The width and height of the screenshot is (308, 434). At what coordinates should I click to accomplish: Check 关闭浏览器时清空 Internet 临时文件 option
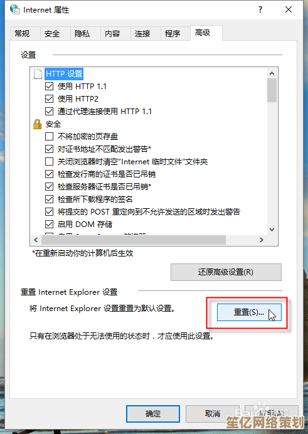coord(50,161)
